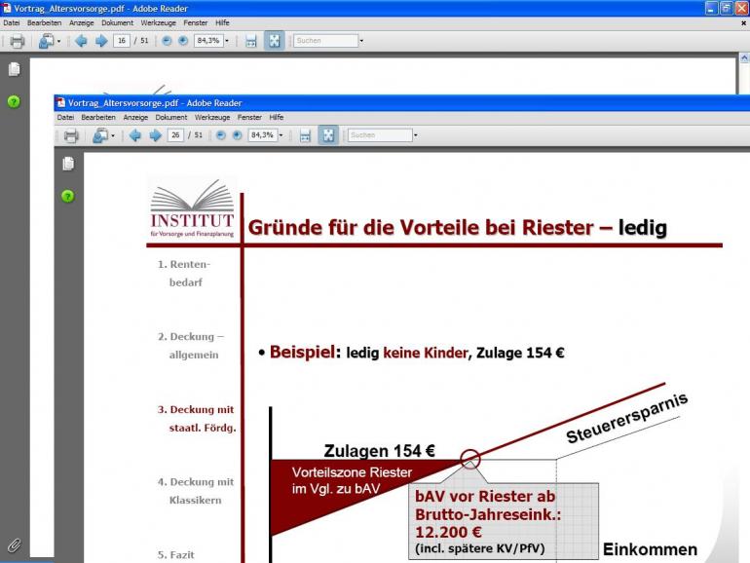Click 'bAV vor Riester ab' callout box
The image size is (750, 563).
[504, 521]
